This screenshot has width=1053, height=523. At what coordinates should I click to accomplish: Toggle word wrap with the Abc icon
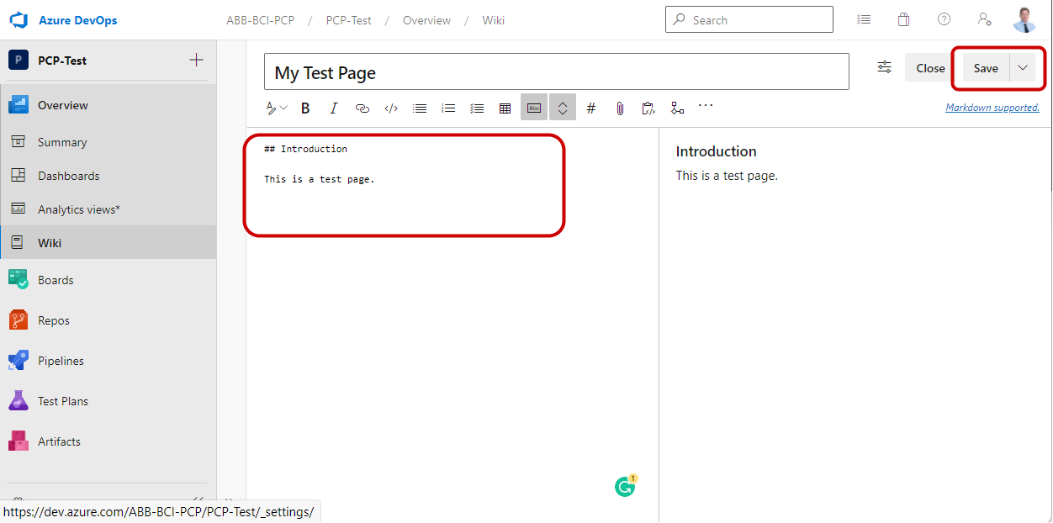coord(534,107)
